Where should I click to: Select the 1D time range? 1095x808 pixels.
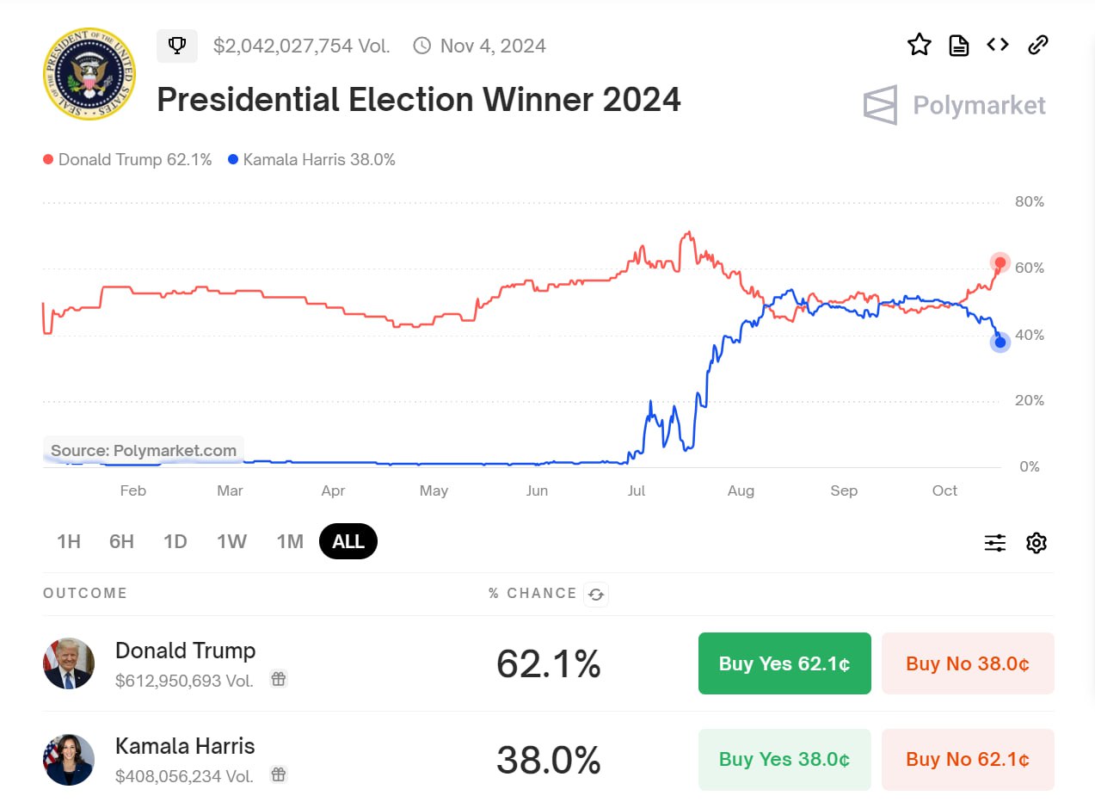pos(175,542)
